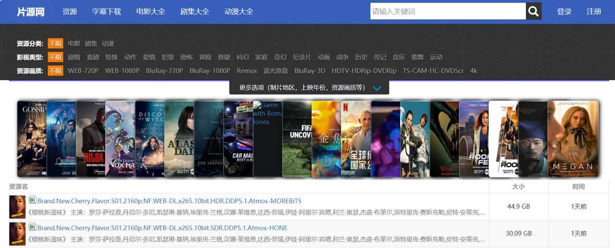Click BT icon beside HONE torrent row
The image size is (615, 248).
tap(32, 227)
